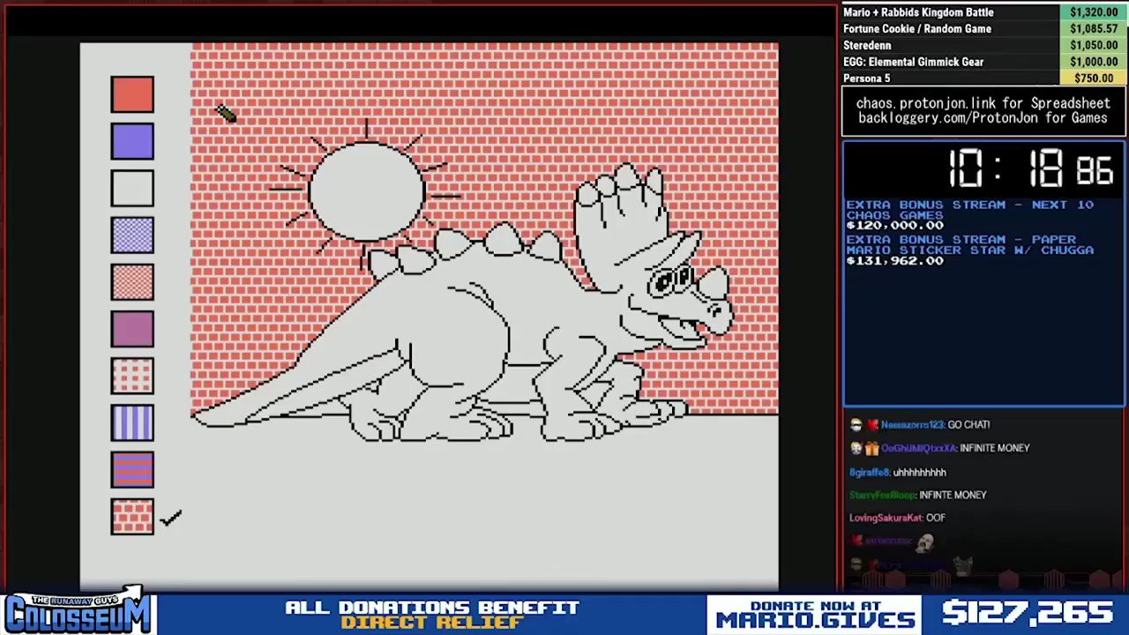
Task: Click the $1,000.00 amount
Action: (x=1094, y=62)
